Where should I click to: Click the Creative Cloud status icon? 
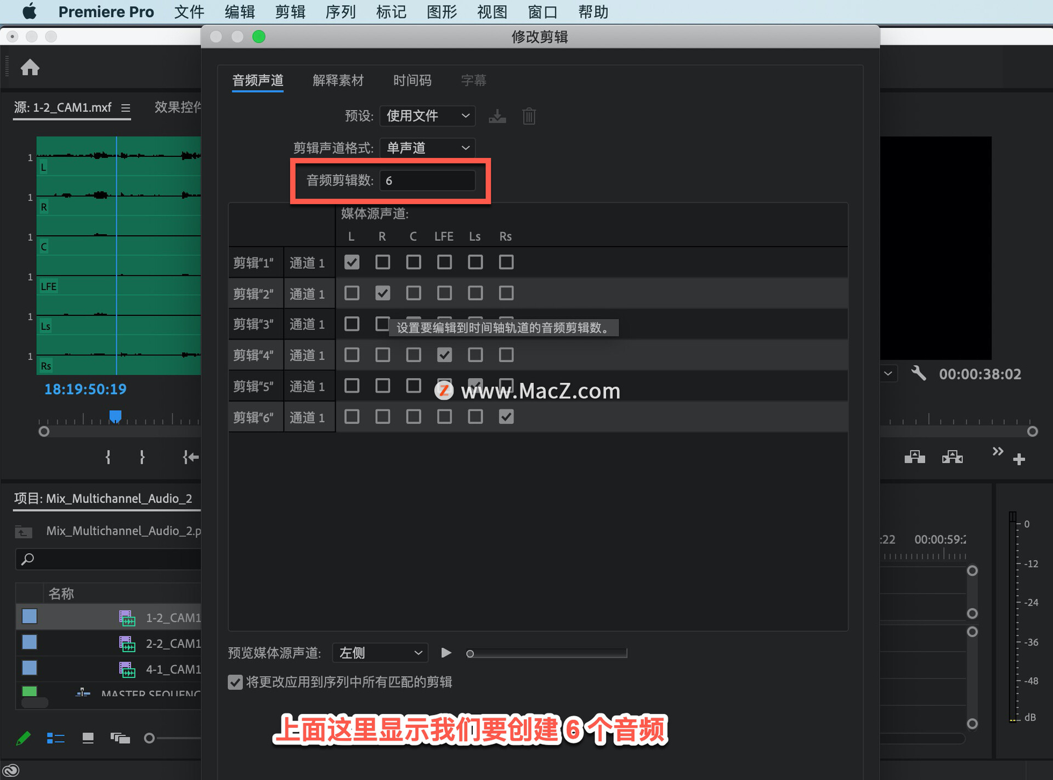(x=11, y=770)
